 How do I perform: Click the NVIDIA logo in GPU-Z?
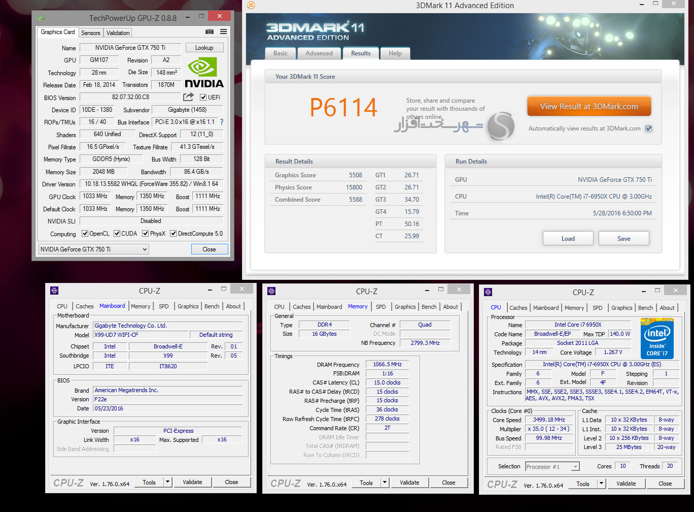(204, 72)
